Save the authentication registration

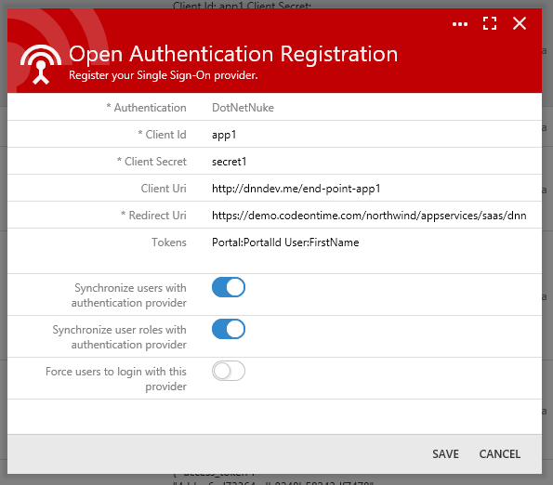[445, 454]
